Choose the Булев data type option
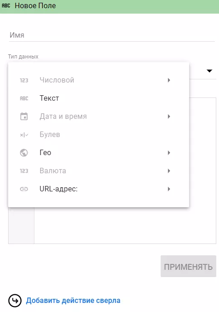Image resolution: width=219 pixels, height=312 pixels. [99, 135]
